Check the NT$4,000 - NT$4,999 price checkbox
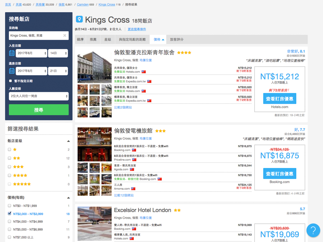Image resolution: width=323 pixels, height=242 pixels. coord(9,222)
